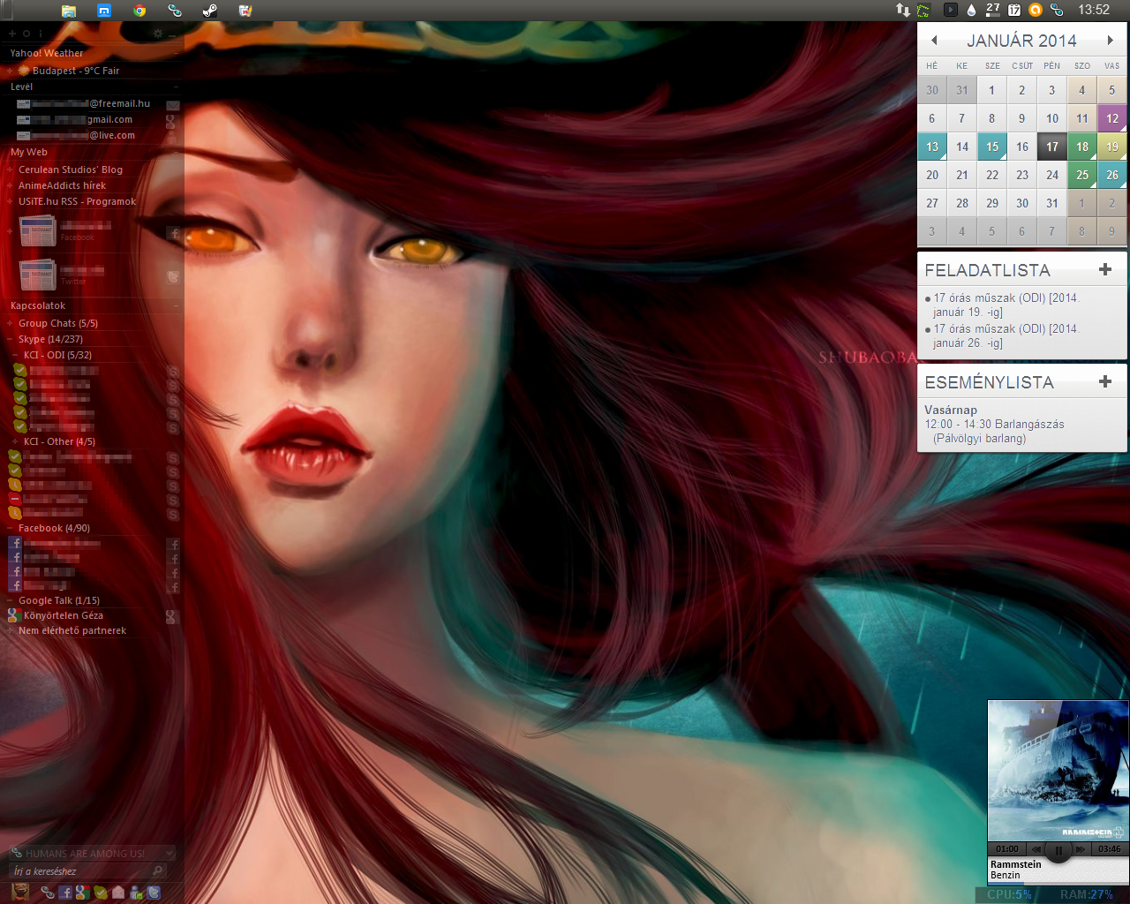Click the media player tray icon

tap(951, 10)
